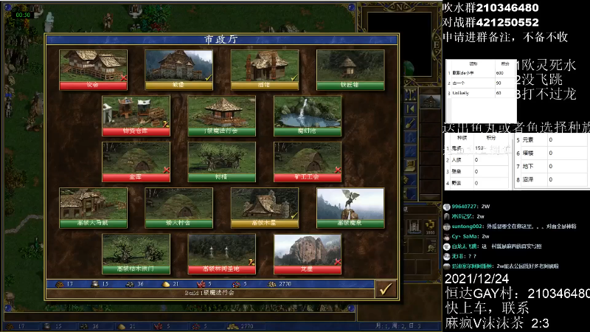Select the 矮人村舍 Dwarf Cottage tile

(x=178, y=208)
